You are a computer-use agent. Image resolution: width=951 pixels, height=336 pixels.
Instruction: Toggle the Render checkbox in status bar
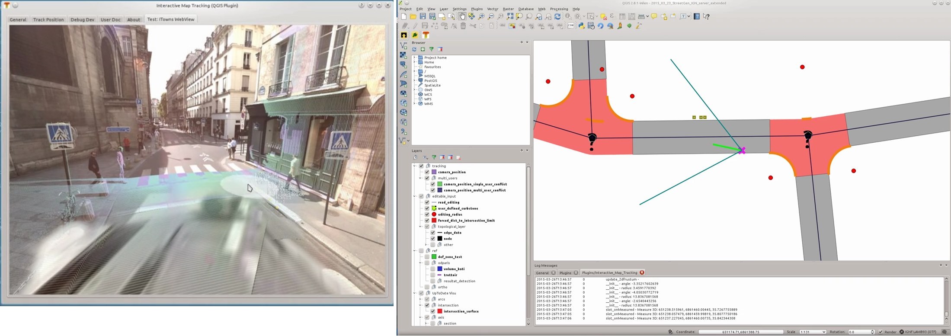[x=881, y=332]
